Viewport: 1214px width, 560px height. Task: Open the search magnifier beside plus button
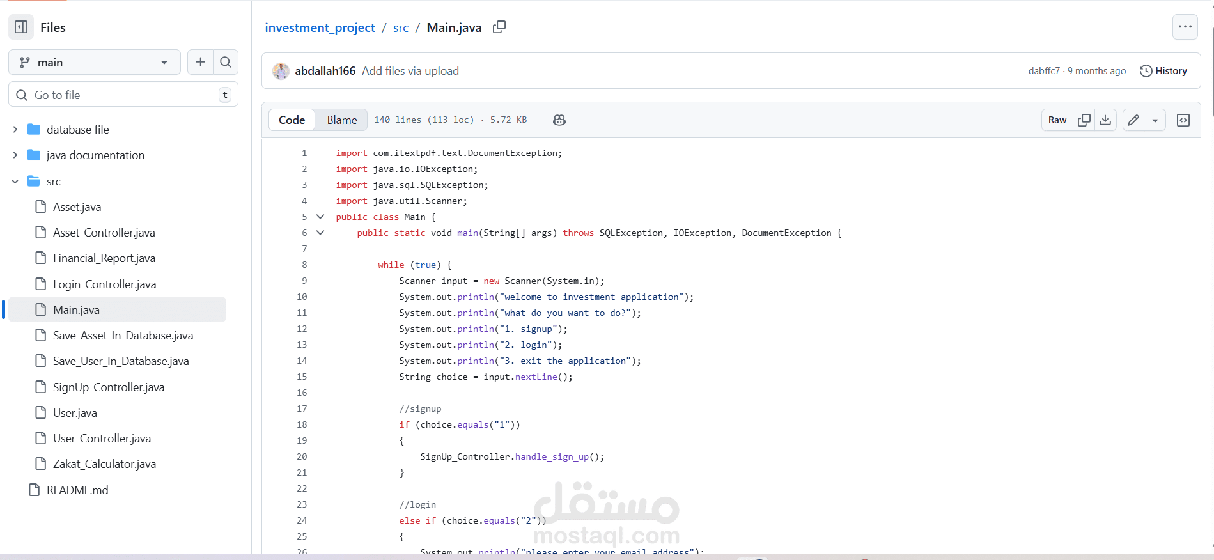[x=226, y=62]
